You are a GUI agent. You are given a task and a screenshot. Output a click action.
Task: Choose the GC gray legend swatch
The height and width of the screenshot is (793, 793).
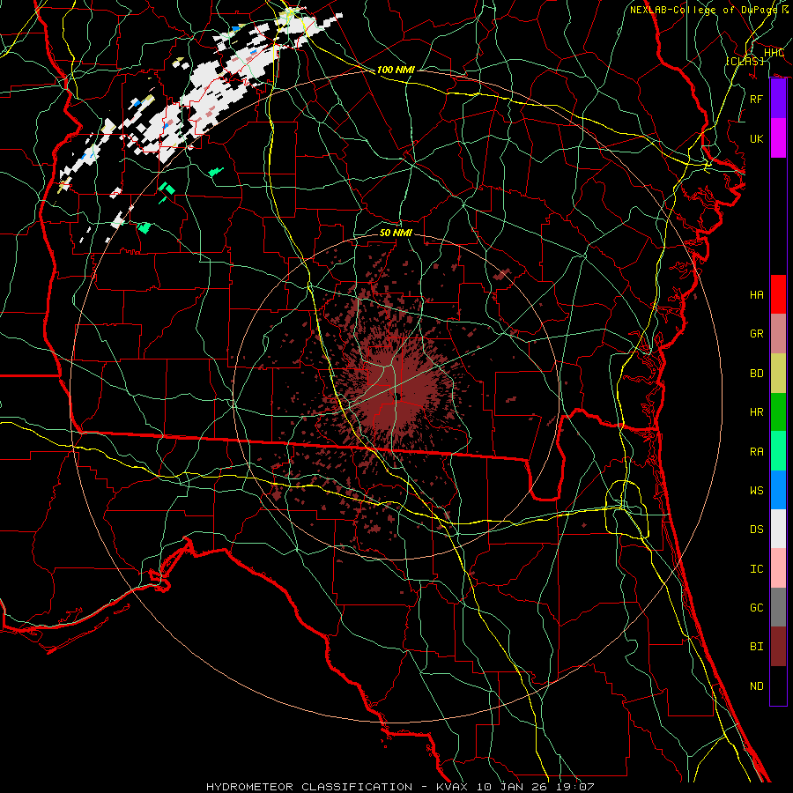(x=778, y=607)
